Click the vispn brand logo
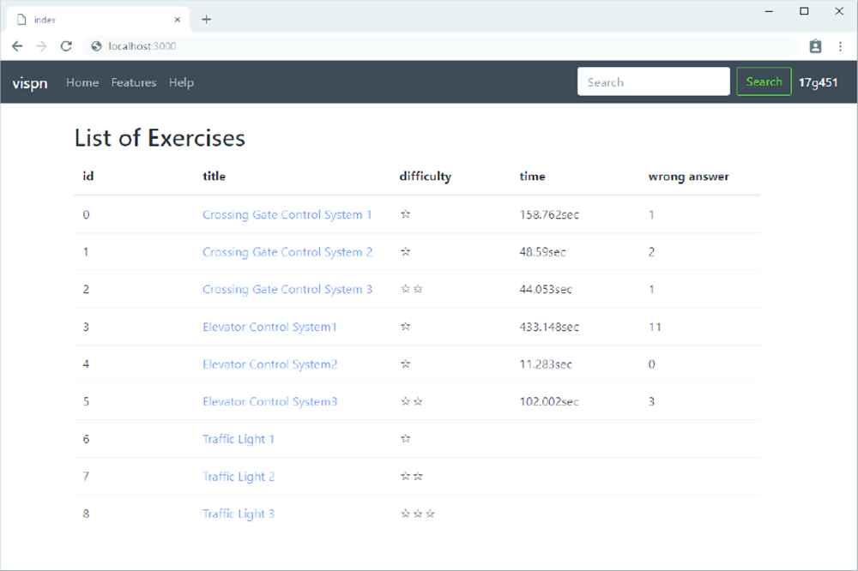This screenshot has height=571, width=858. [29, 83]
